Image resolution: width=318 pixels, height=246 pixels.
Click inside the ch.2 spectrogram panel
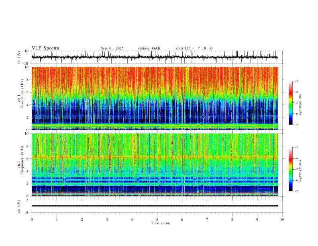point(155,165)
